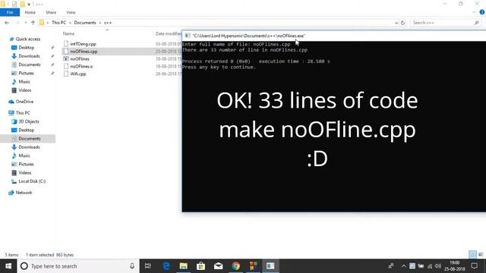The height and width of the screenshot is (273, 486).
Task: Open the recent locations dropdown arrow
Action: pos(25,23)
